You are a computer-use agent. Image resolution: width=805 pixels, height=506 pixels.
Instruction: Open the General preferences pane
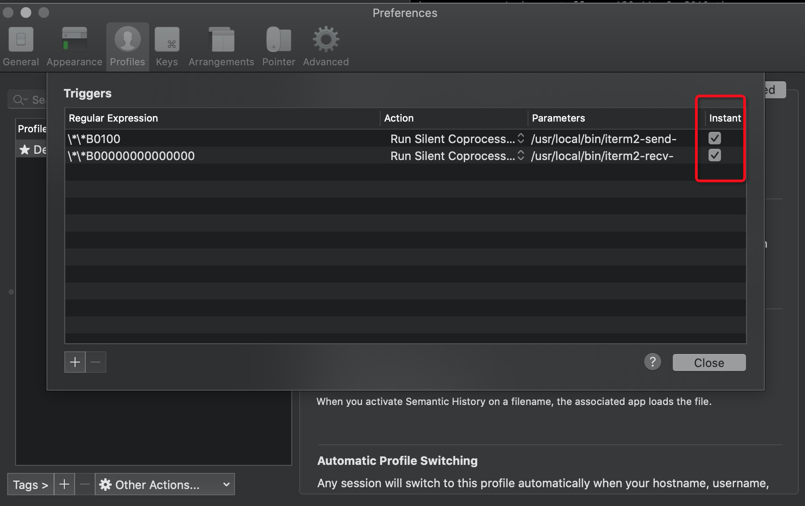coord(21,47)
